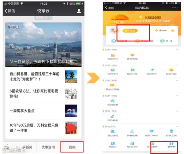Open 我的优惠券 coupon icon
The width and height of the screenshot is (184, 154).
point(112,85)
